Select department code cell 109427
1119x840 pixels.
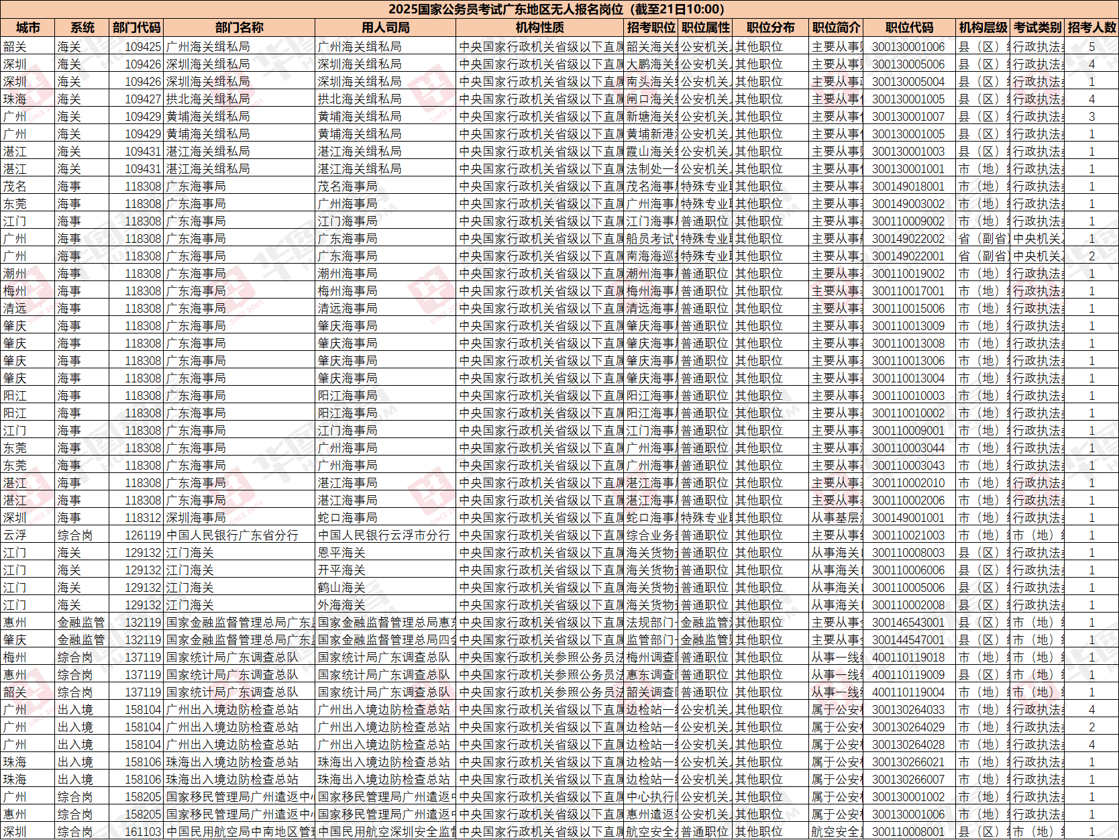pos(137,99)
